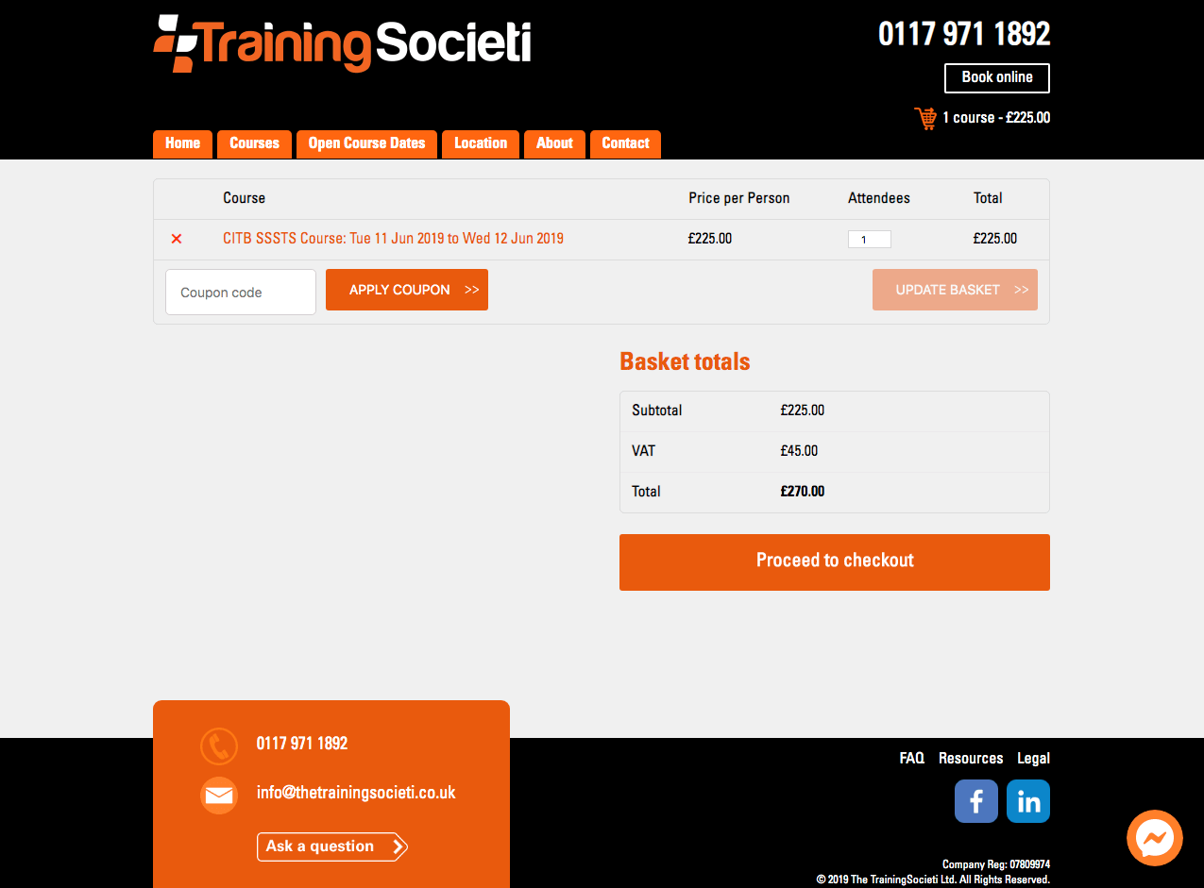The height and width of the screenshot is (888, 1204).
Task: Proceed to checkout
Action: pos(835,562)
